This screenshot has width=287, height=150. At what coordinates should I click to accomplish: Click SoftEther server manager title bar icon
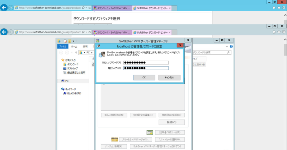pyautogui.click(x=98, y=41)
